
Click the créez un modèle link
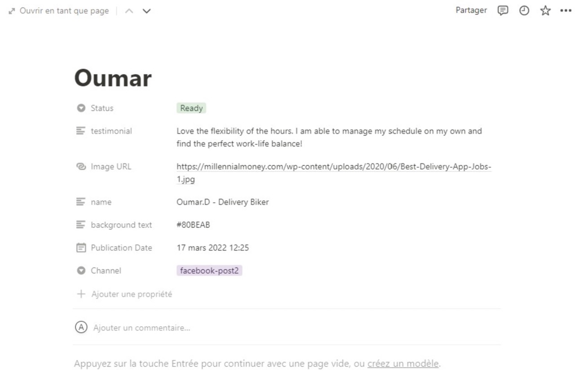click(402, 363)
